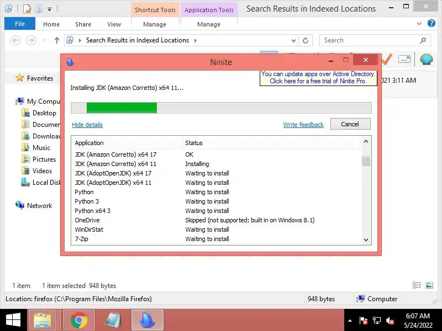442x331 pixels.
Task: Switch to the View ribbon tab
Action: 114,24
